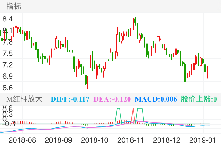
Task: Select the lowest red candlestick near 6.6
Action: pos(88,83)
